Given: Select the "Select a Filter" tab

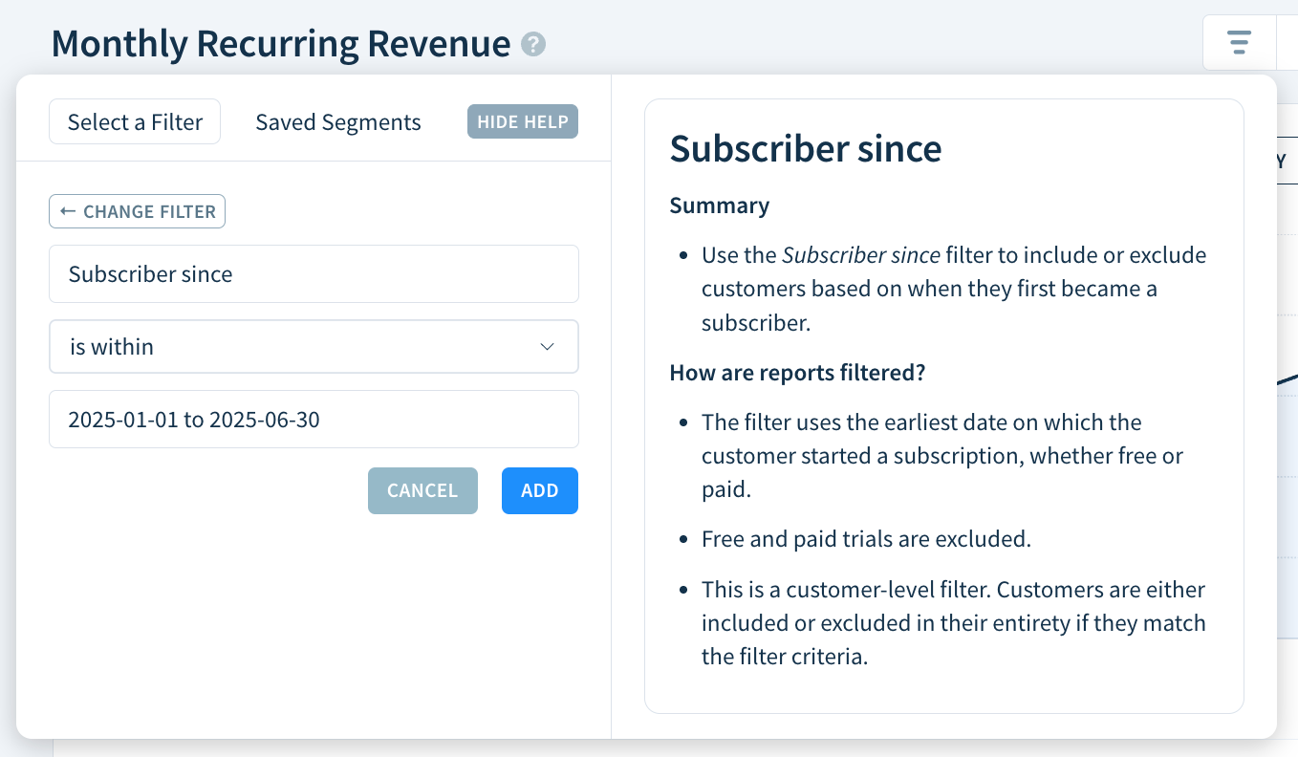Looking at the screenshot, I should click(x=134, y=121).
